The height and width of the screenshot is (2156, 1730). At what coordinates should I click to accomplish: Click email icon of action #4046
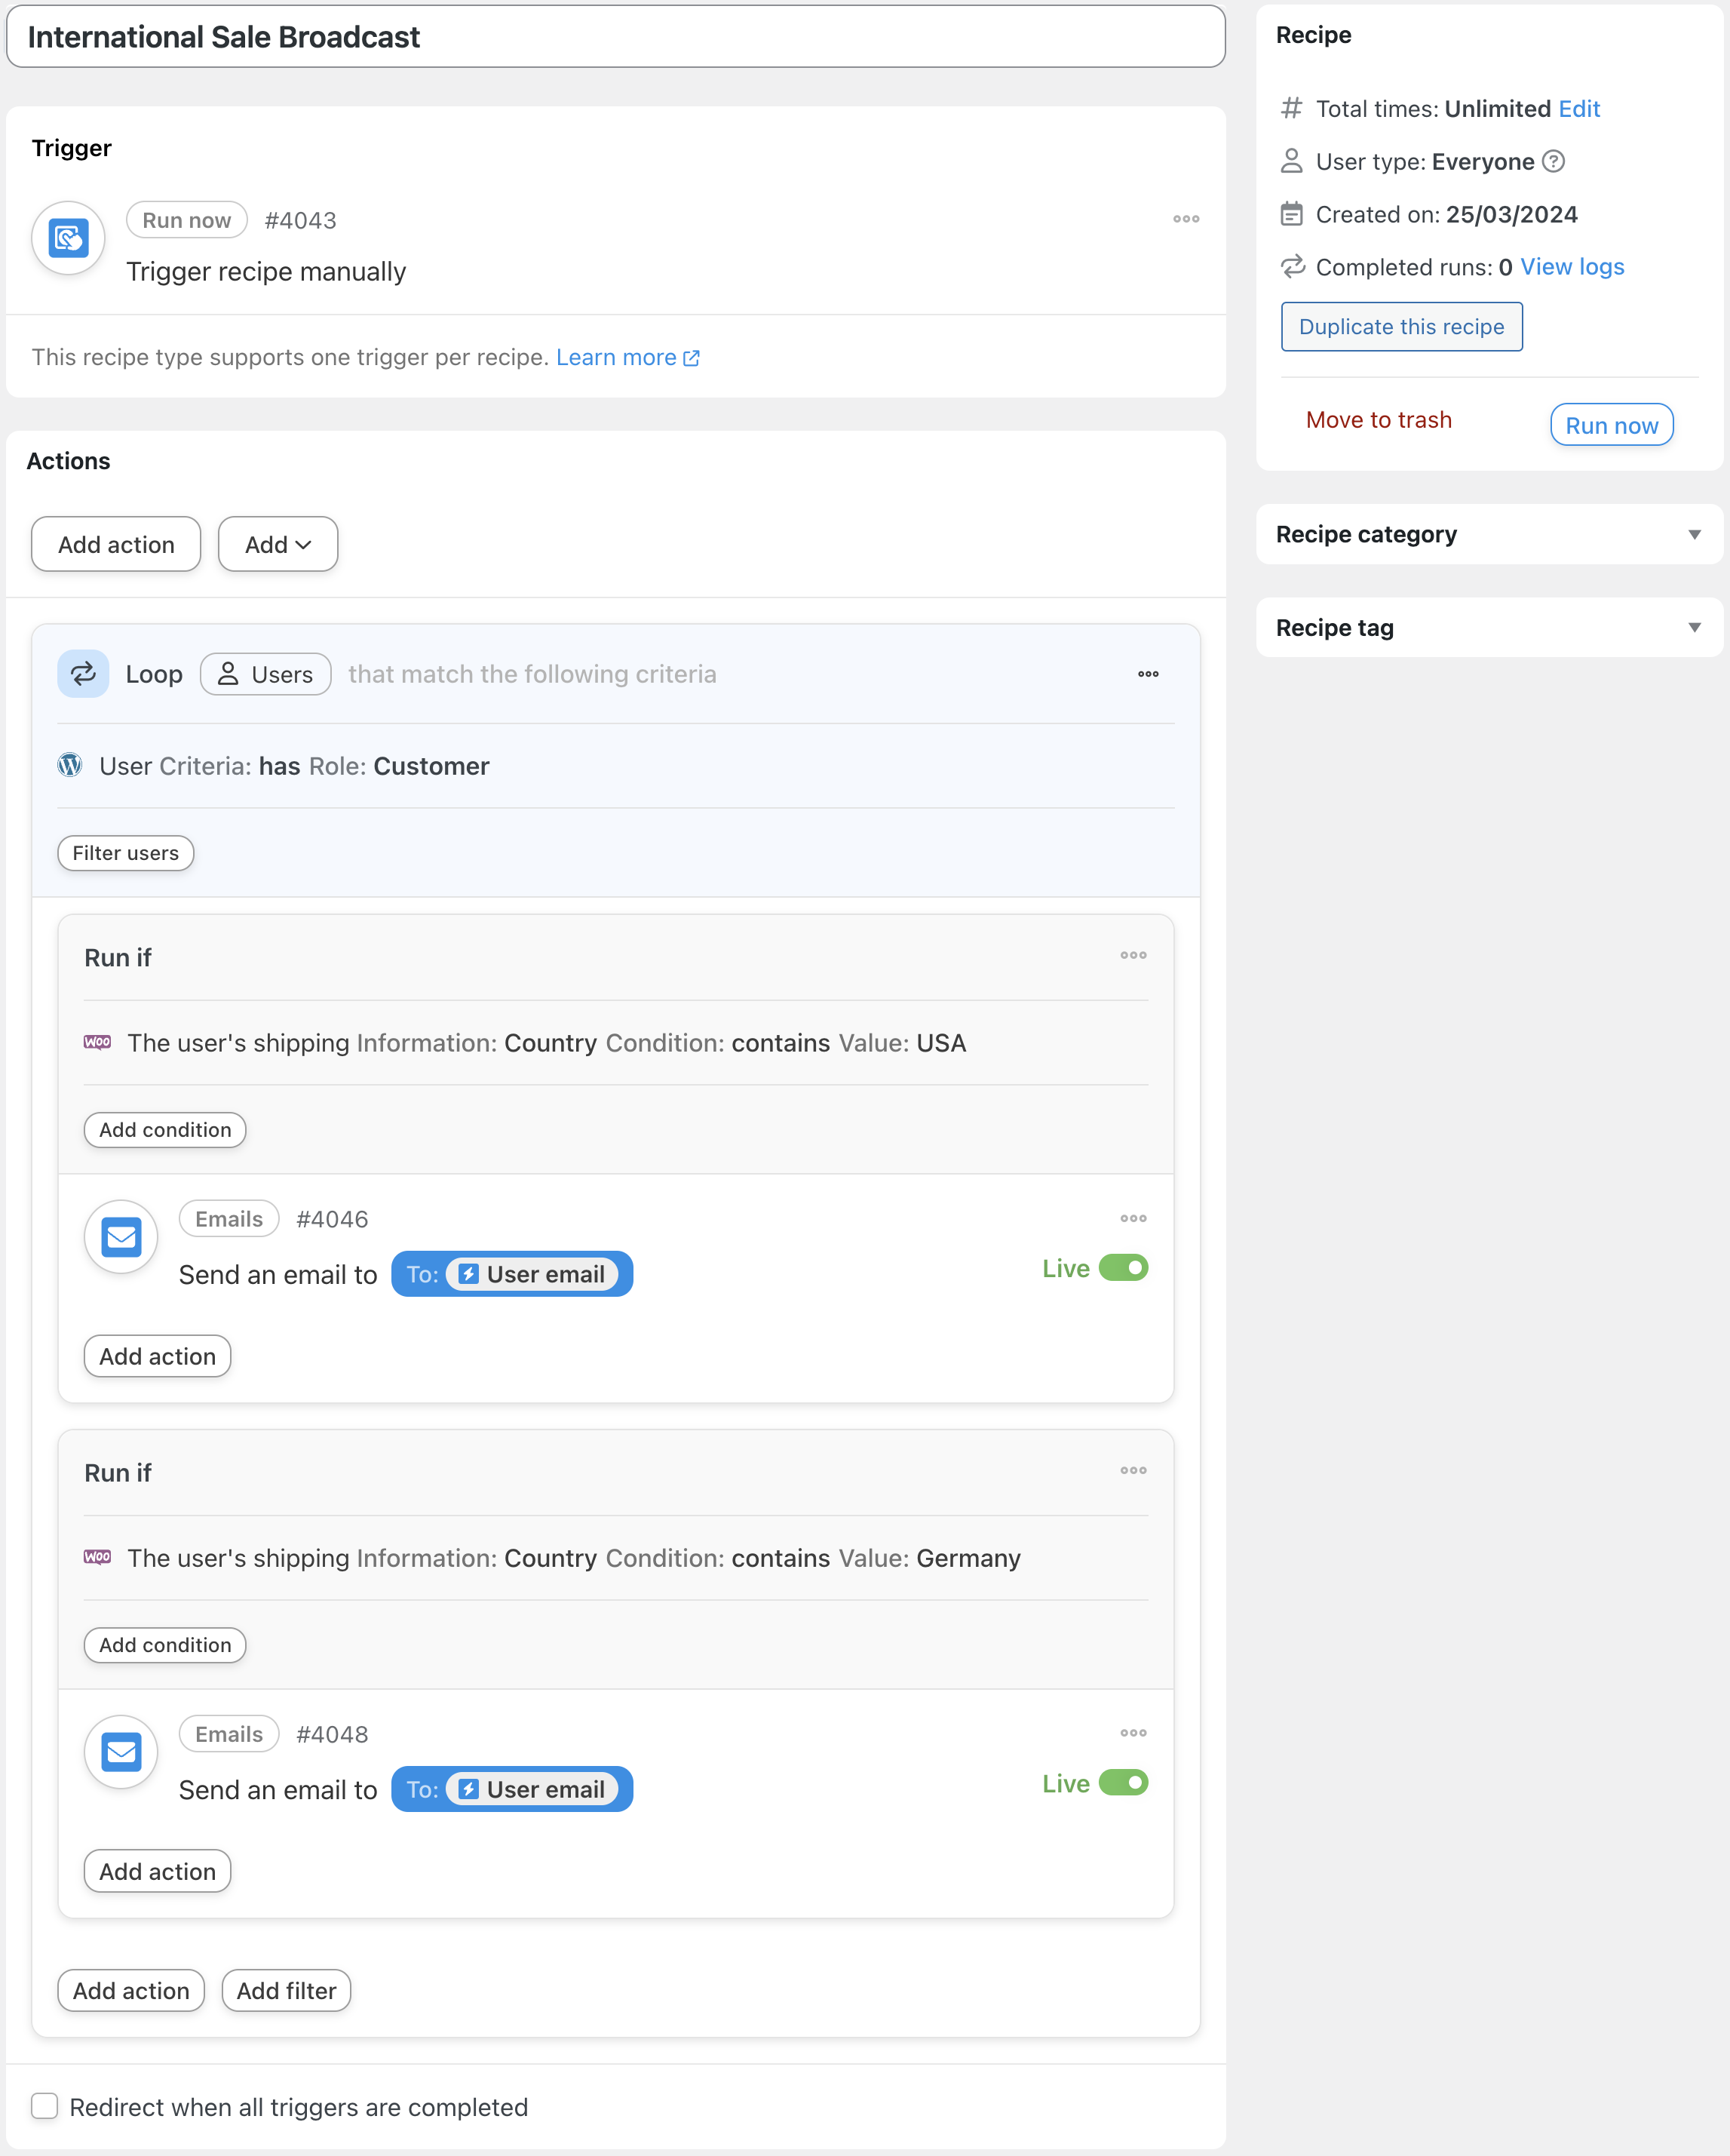(x=121, y=1237)
